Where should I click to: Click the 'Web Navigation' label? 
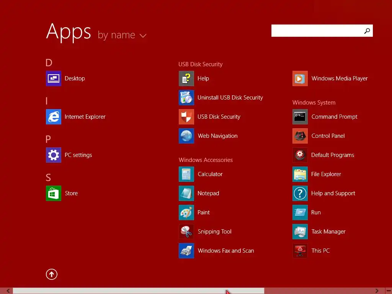coord(217,136)
